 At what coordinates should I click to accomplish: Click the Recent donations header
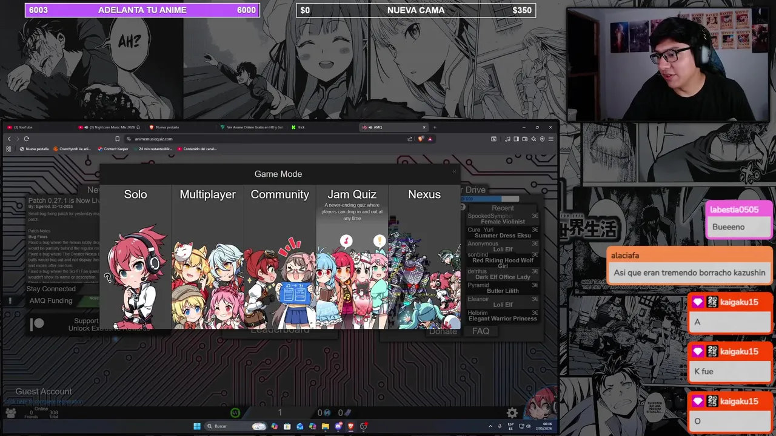point(503,208)
